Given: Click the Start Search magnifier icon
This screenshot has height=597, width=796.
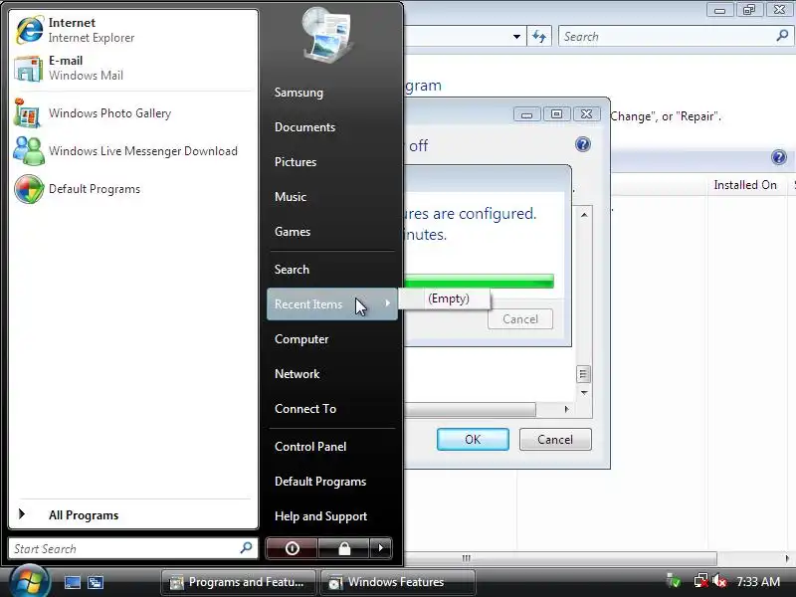Looking at the screenshot, I should click(246, 548).
